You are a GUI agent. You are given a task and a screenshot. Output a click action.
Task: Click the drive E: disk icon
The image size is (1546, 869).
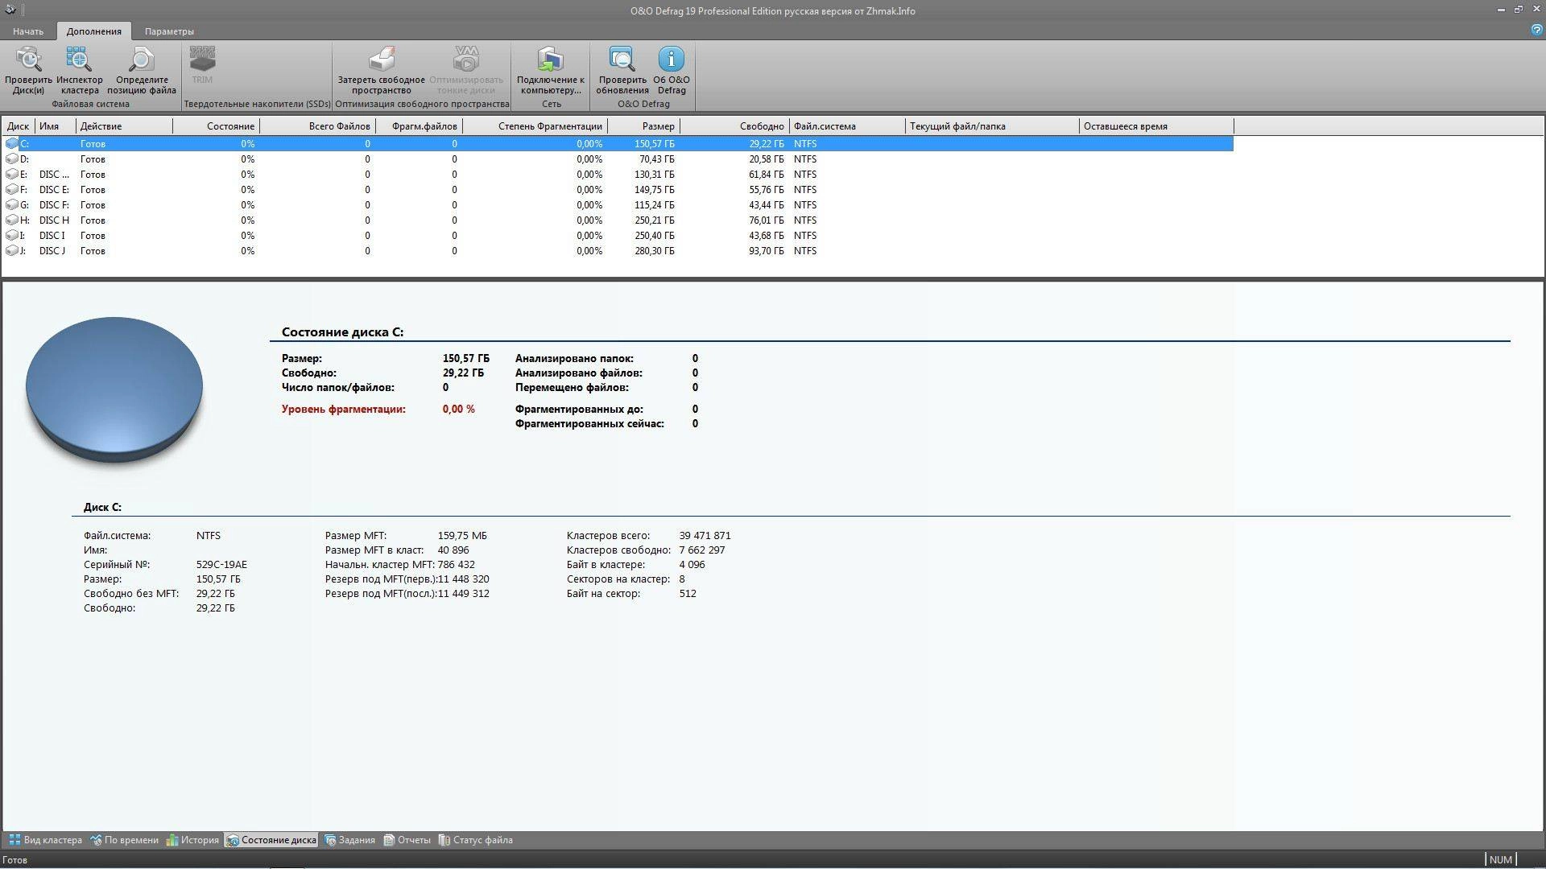pos(12,175)
